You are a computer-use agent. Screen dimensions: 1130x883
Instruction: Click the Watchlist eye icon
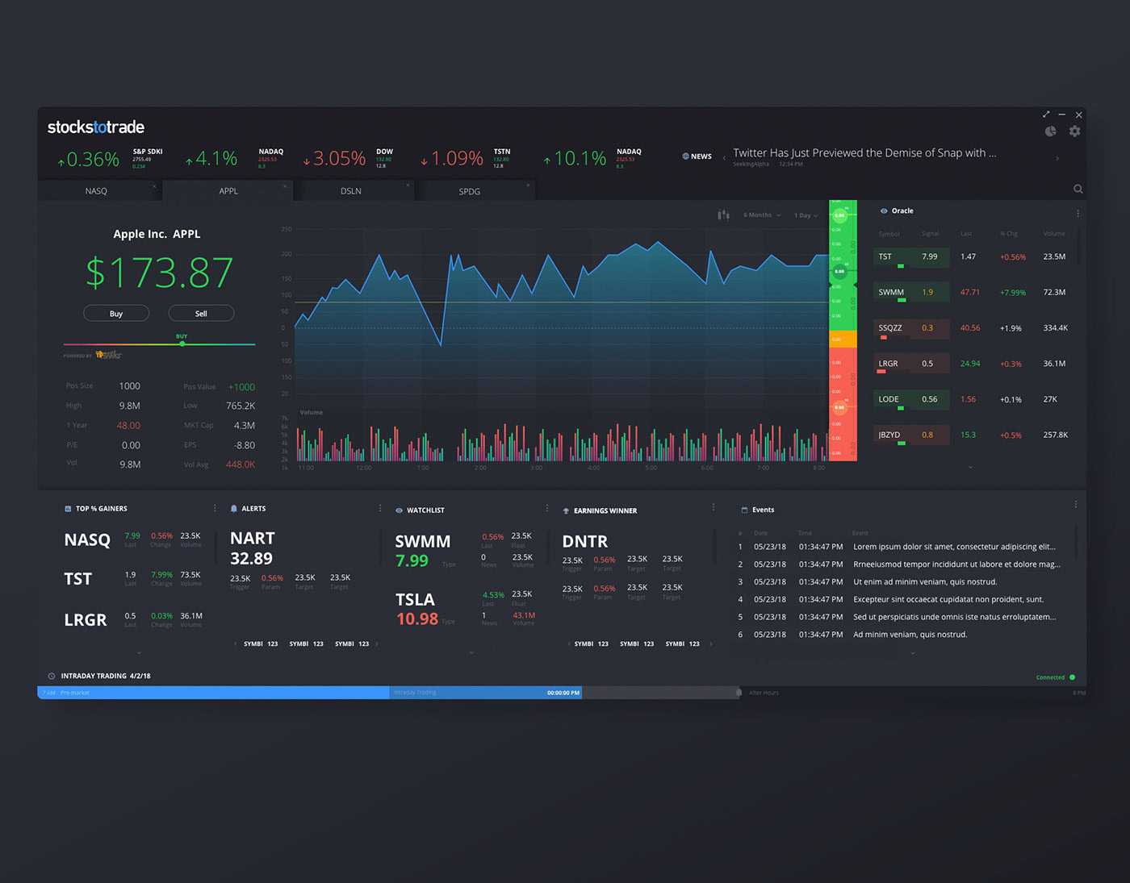click(x=399, y=510)
